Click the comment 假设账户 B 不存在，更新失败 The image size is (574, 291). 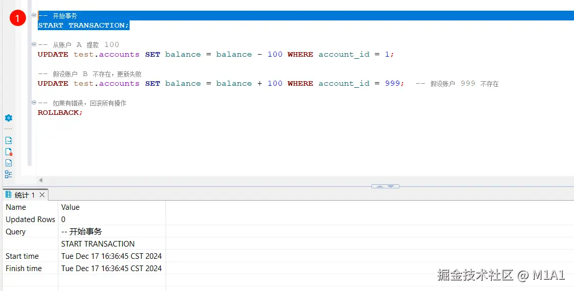90,74
